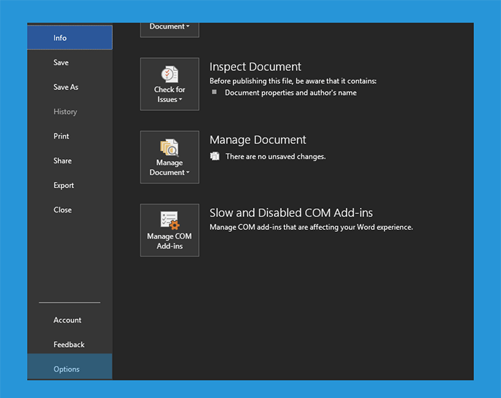Viewport: 501px width, 398px height.
Task: Open the Feedback page
Action: tap(70, 345)
